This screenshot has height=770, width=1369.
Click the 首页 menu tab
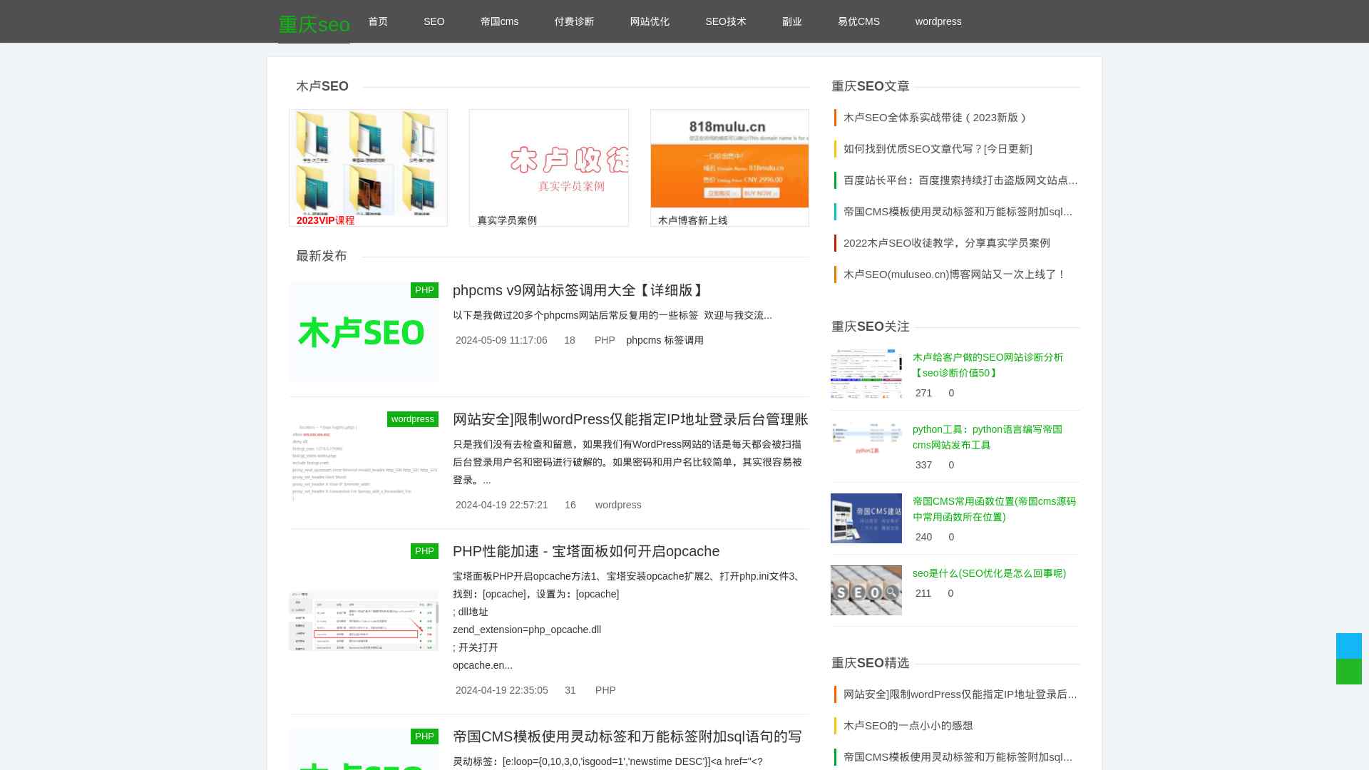(378, 21)
